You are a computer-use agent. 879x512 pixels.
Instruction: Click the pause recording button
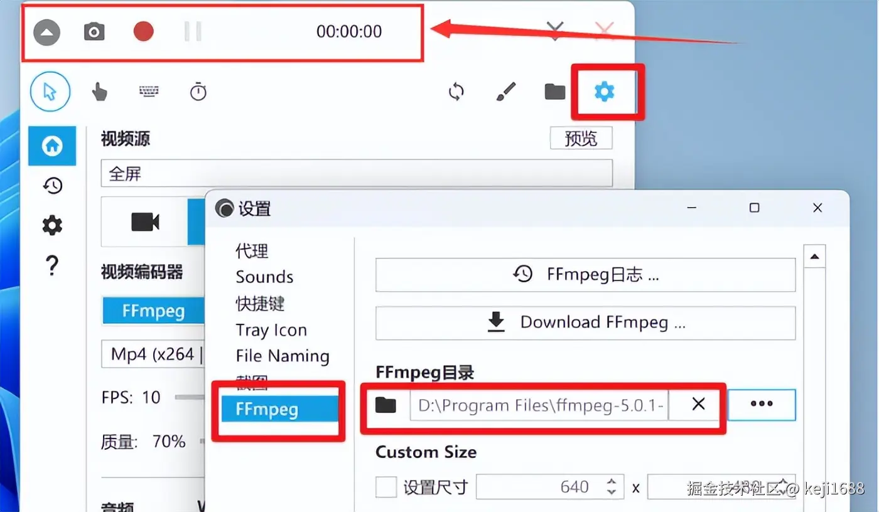click(193, 31)
